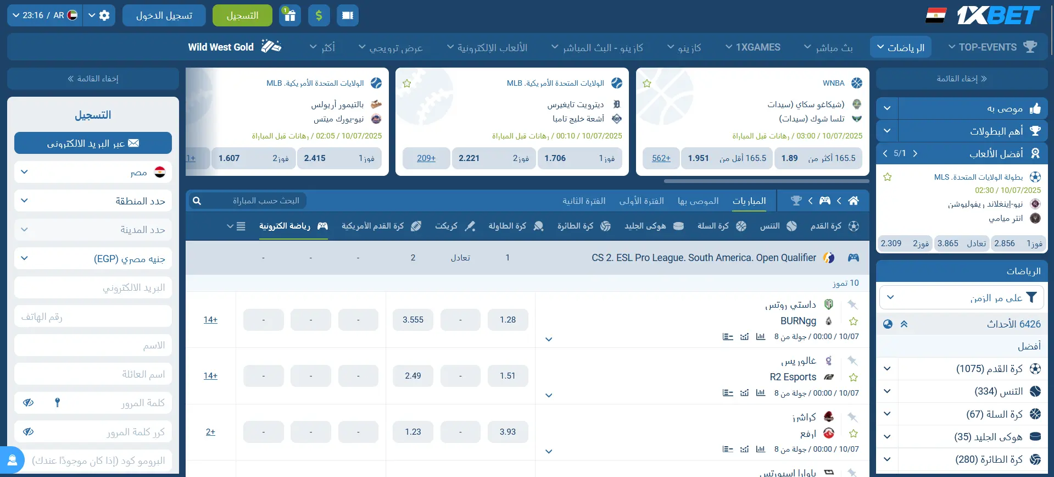Screen dimensions: 1054x477
Task: Open كازينو menu
Action: (684, 47)
